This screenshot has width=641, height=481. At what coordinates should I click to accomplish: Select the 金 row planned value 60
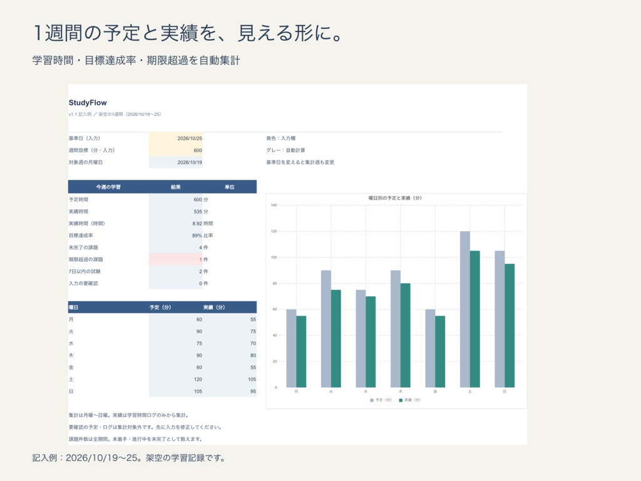(x=176, y=367)
